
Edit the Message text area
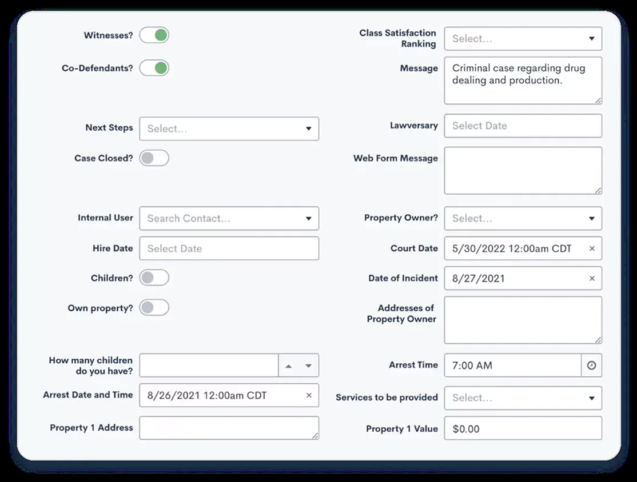point(523,80)
